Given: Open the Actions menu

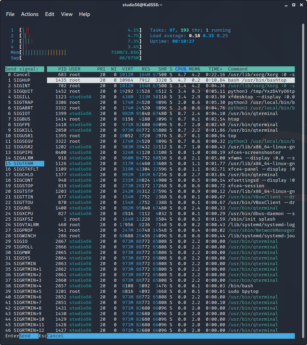Looking at the screenshot, I should (30, 14).
